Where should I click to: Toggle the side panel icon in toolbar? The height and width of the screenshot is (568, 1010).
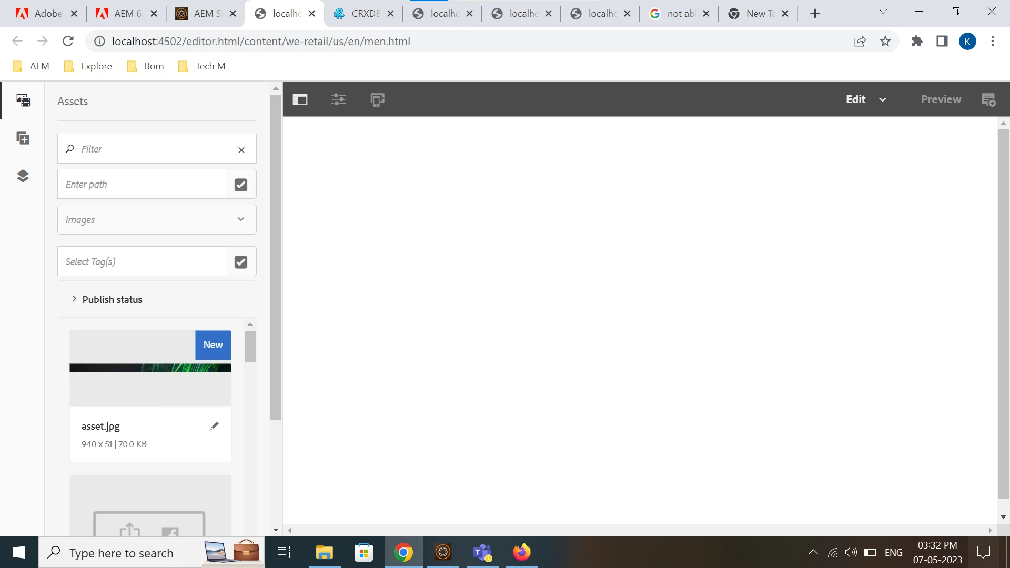click(300, 99)
